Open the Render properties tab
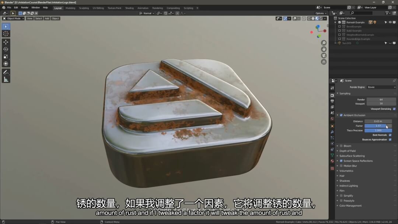 [x=332, y=95]
